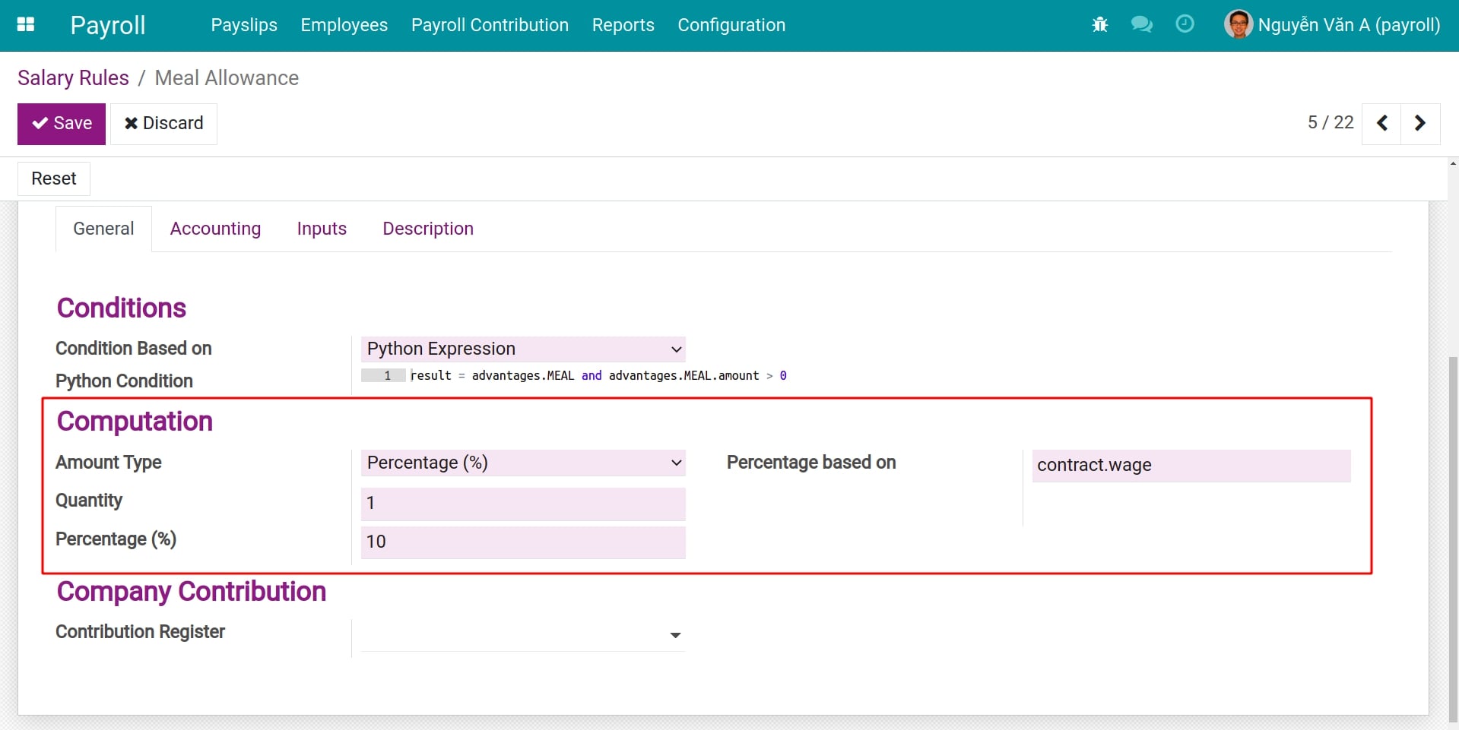Click the debug mode bug icon
Image resolution: width=1459 pixels, height=730 pixels.
[1099, 24]
